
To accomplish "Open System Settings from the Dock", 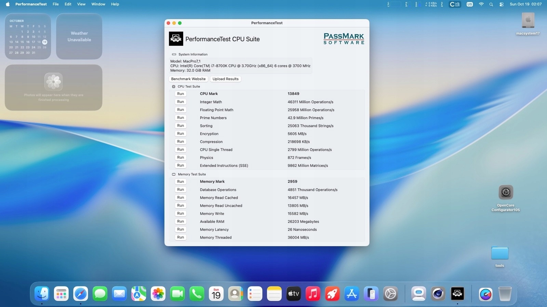I will (x=390, y=294).
